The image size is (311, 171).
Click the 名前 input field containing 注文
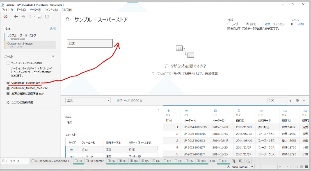point(112,122)
